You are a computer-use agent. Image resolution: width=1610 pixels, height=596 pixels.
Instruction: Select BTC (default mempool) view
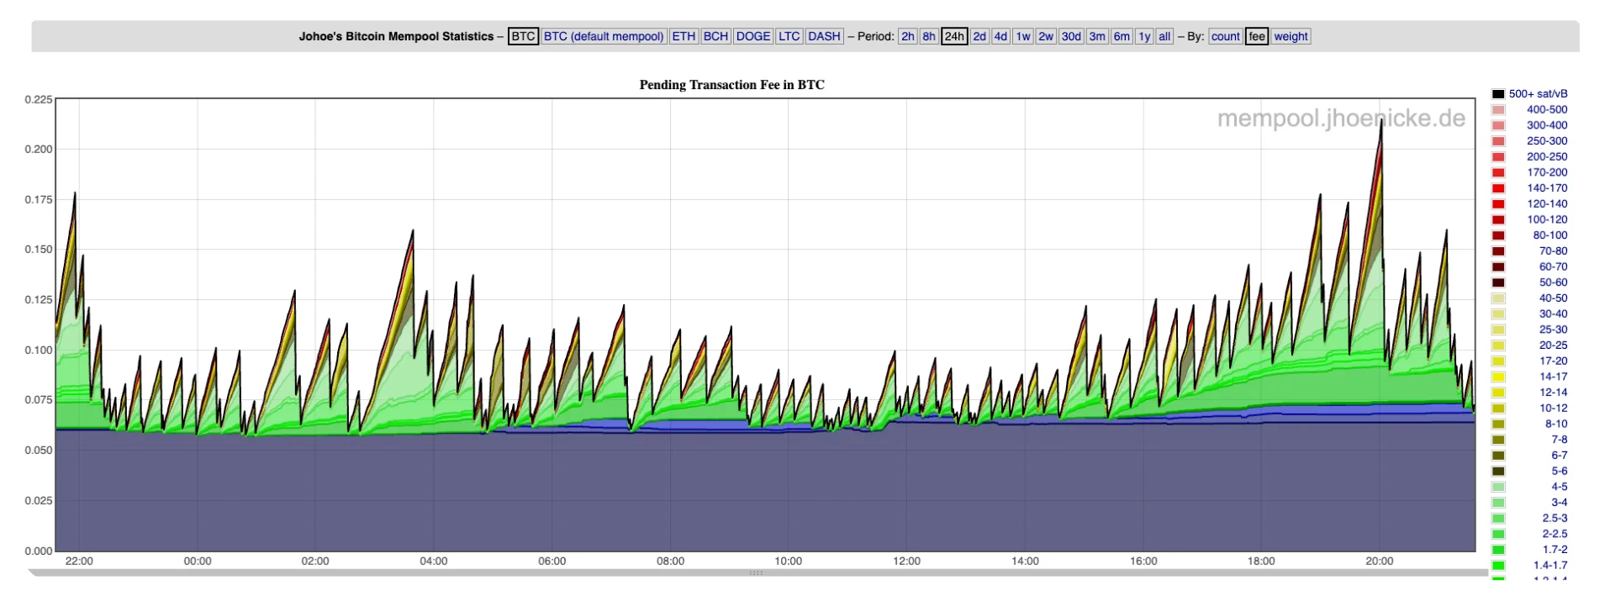point(604,36)
